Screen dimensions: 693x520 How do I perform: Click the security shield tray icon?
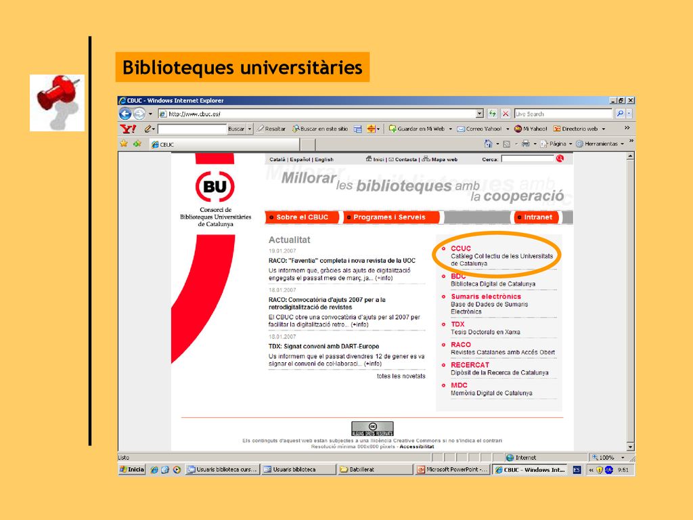coord(600,470)
